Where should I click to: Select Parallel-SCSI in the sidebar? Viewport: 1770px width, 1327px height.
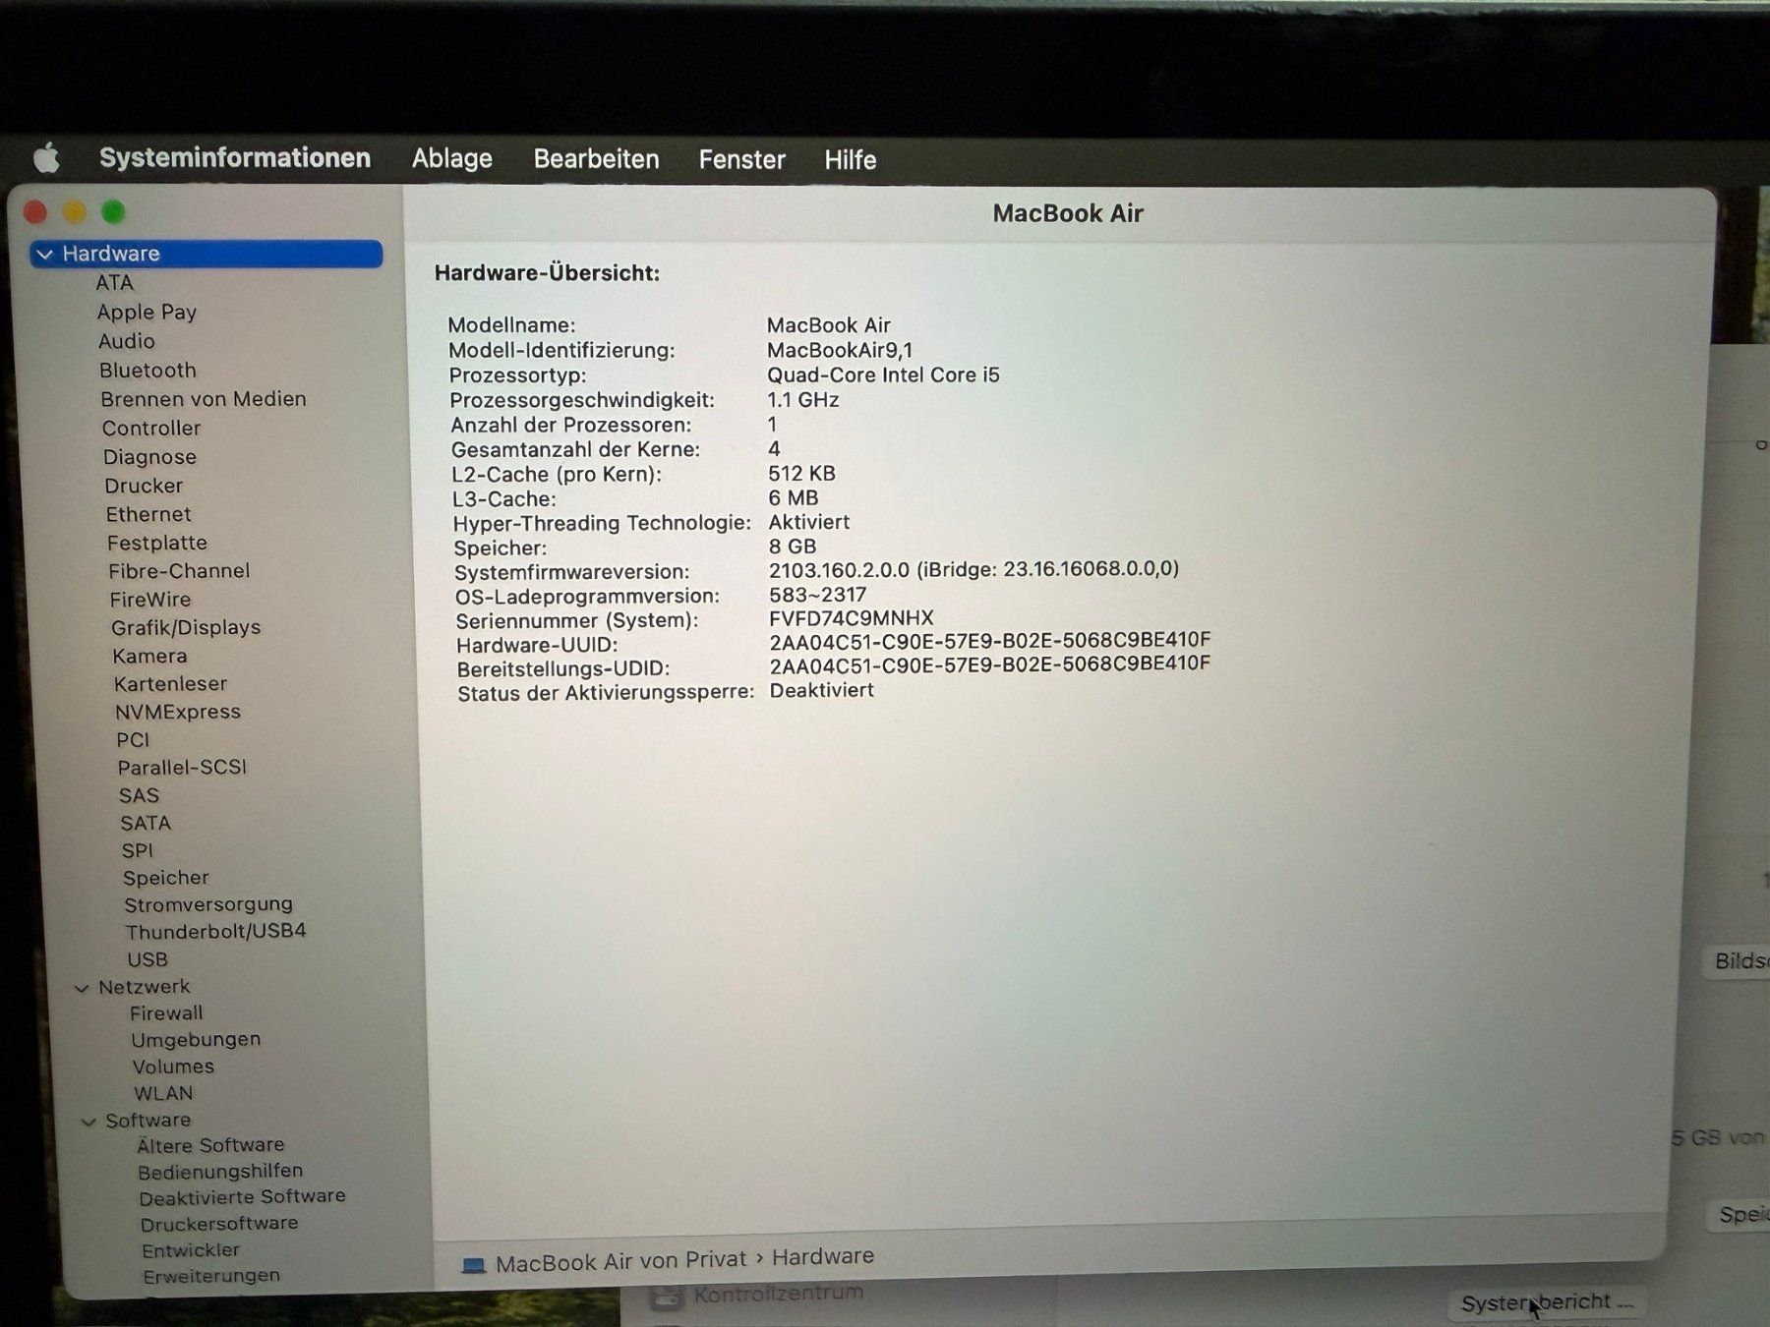click(182, 768)
